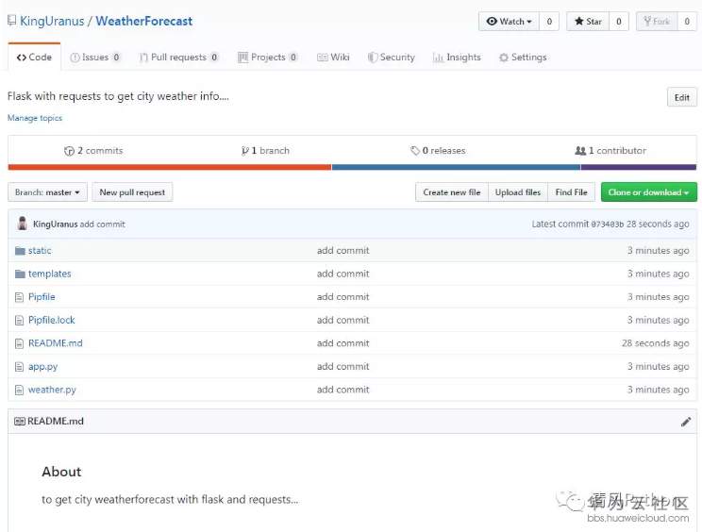This screenshot has height=532, width=702.
Task: Click the language color bar
Action: click(352, 167)
